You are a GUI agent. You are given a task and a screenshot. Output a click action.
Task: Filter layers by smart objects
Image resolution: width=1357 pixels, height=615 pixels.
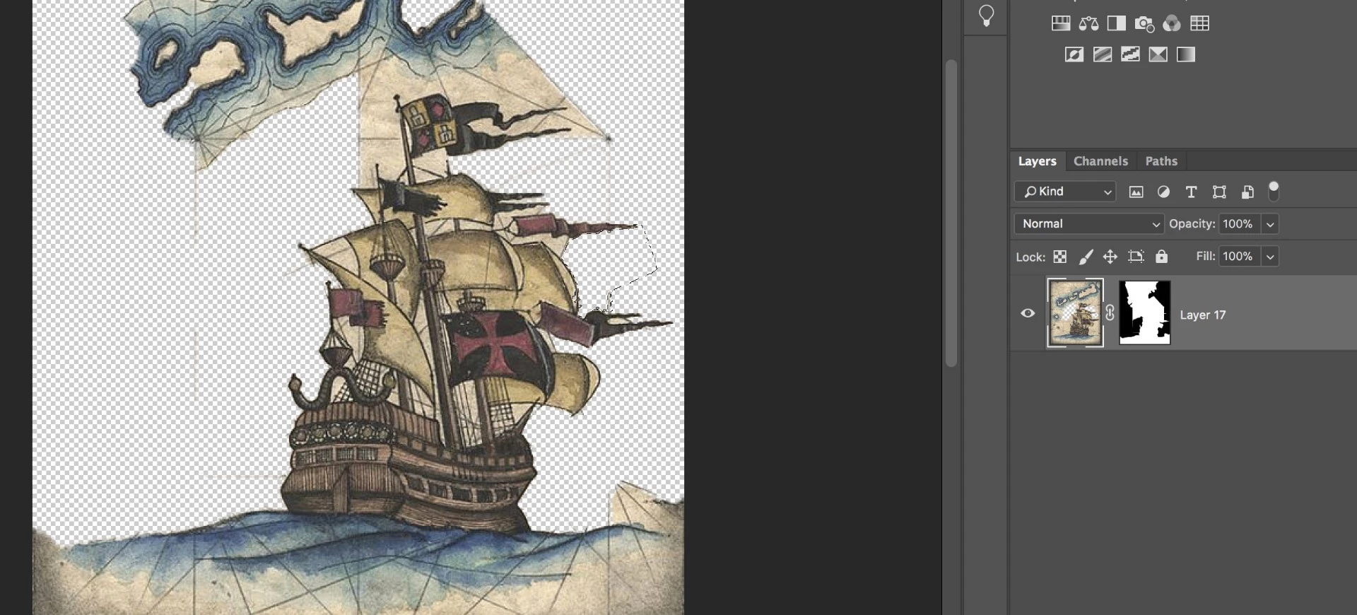(1247, 192)
